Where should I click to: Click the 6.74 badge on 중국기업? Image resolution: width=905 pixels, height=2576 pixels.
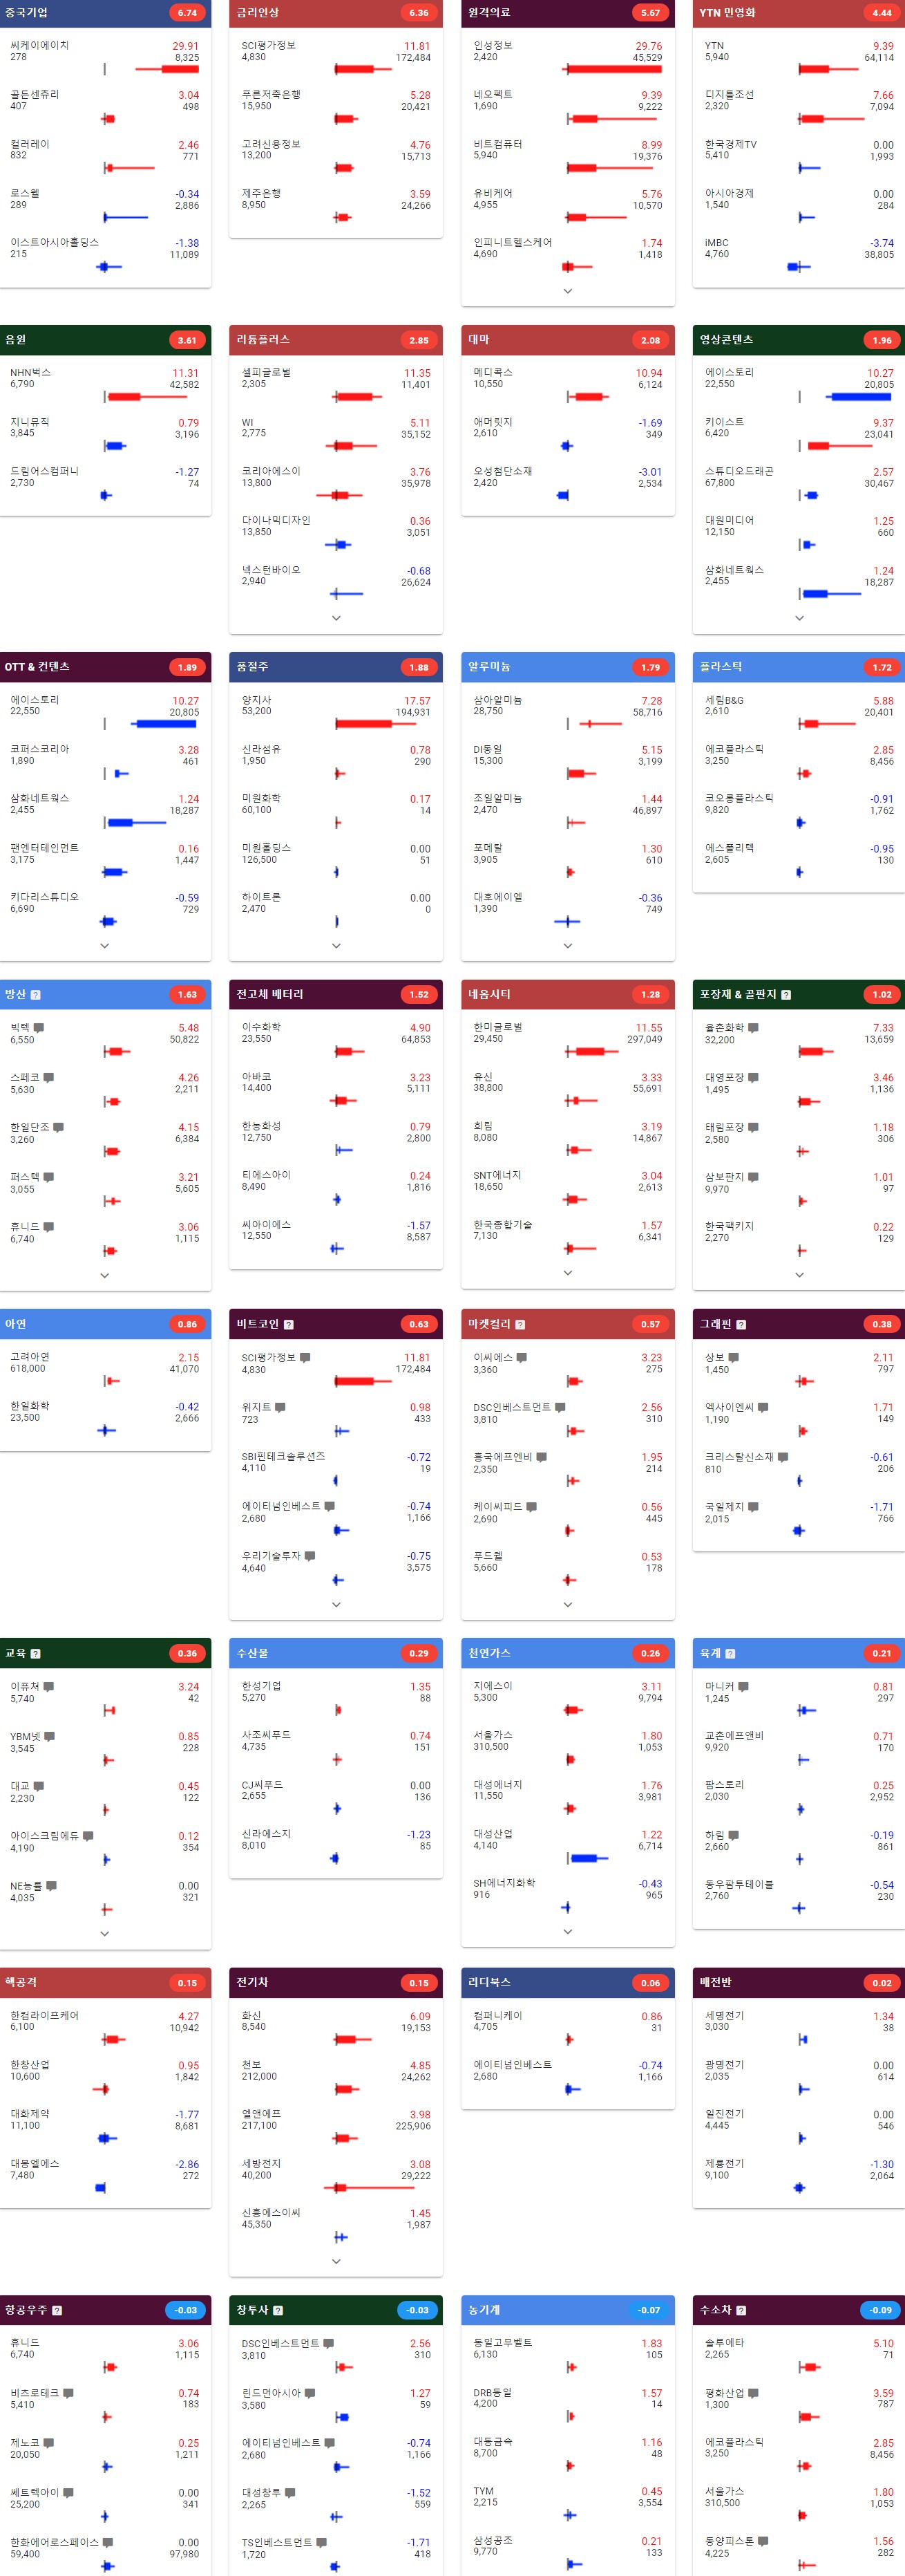click(x=187, y=13)
